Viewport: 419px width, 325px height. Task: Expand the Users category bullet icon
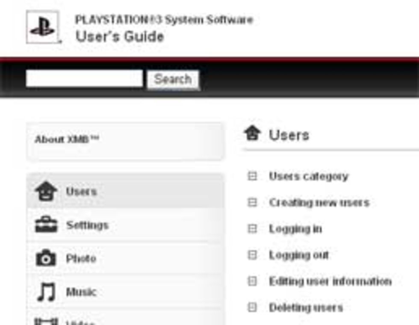point(252,176)
